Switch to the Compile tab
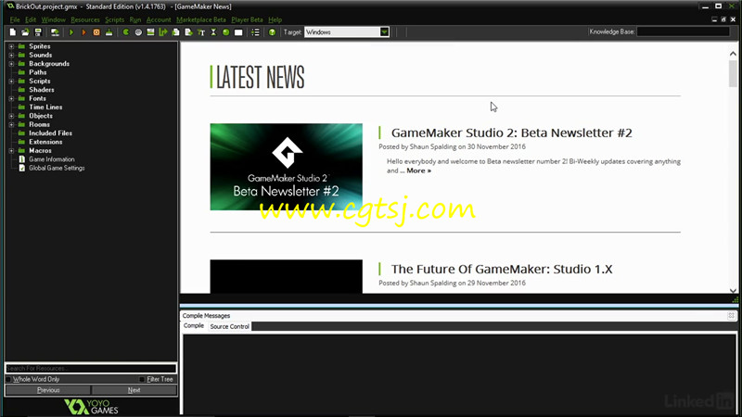Viewport: 742px width, 417px height. click(194, 326)
